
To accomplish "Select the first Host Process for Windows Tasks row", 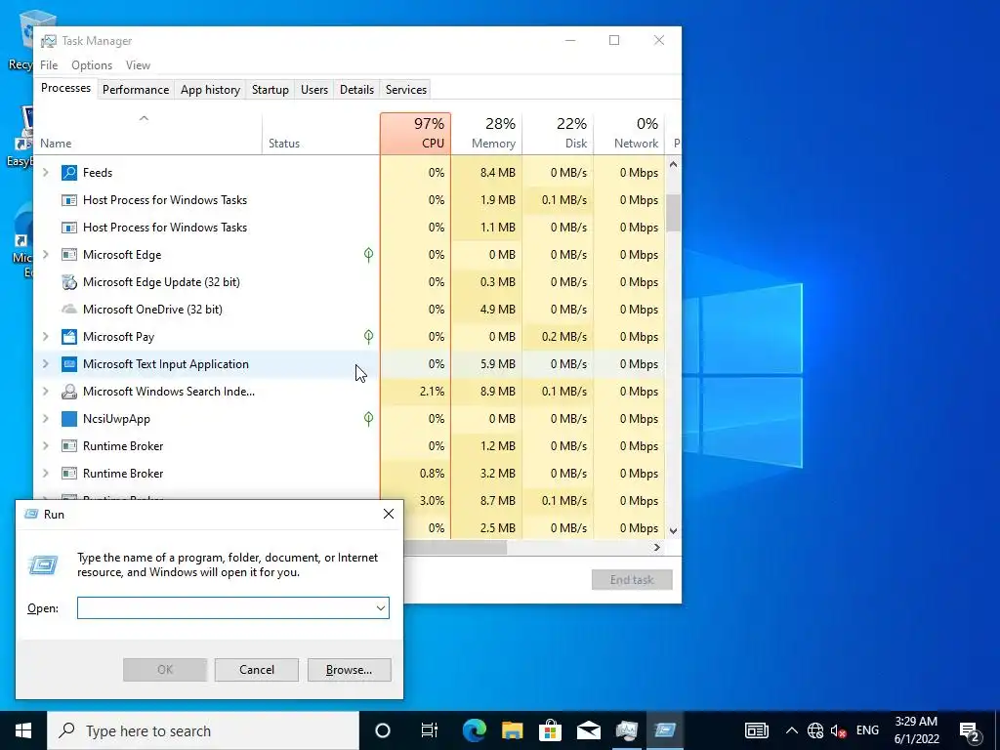I will (350, 200).
